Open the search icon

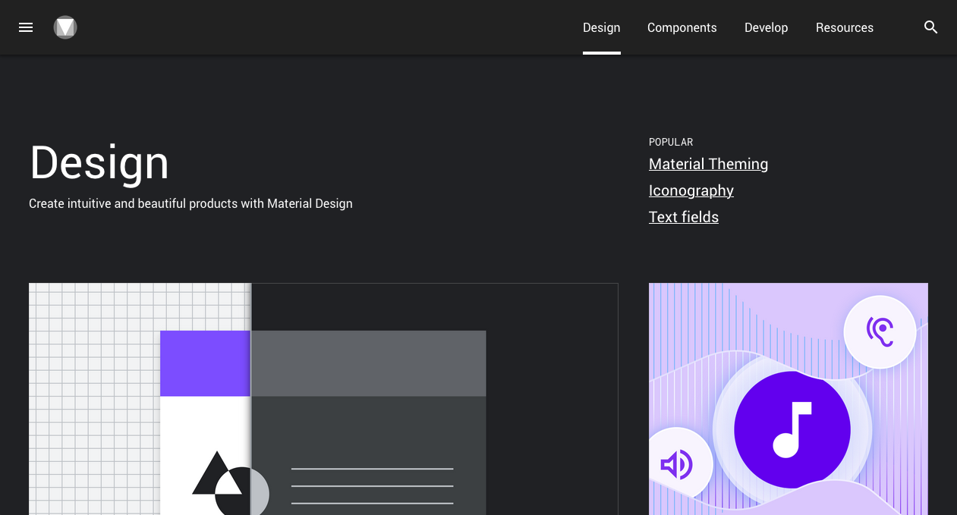point(931,27)
